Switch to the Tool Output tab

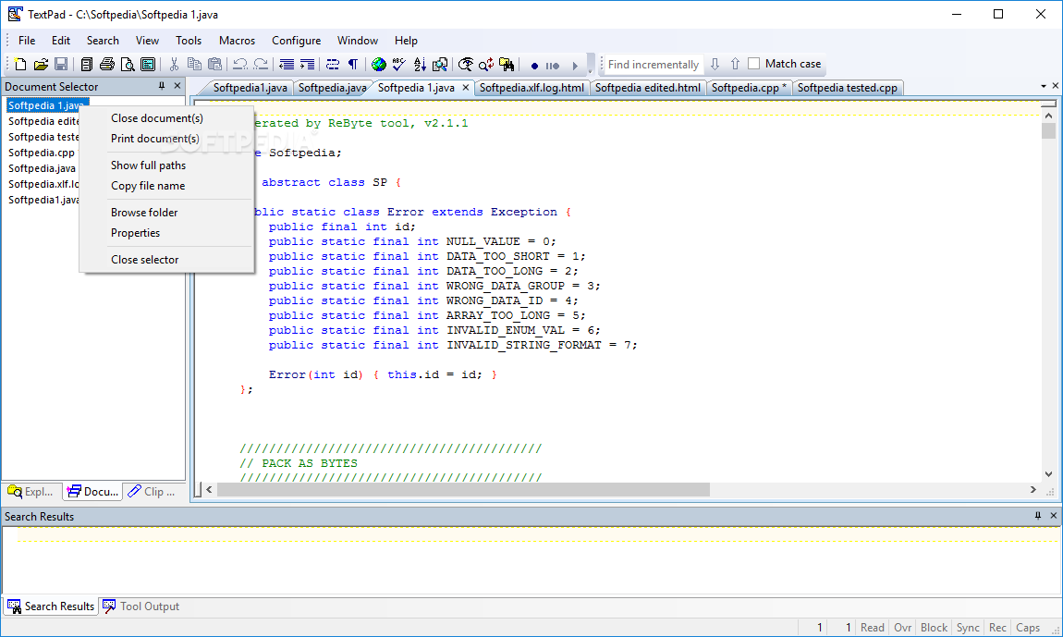click(141, 606)
